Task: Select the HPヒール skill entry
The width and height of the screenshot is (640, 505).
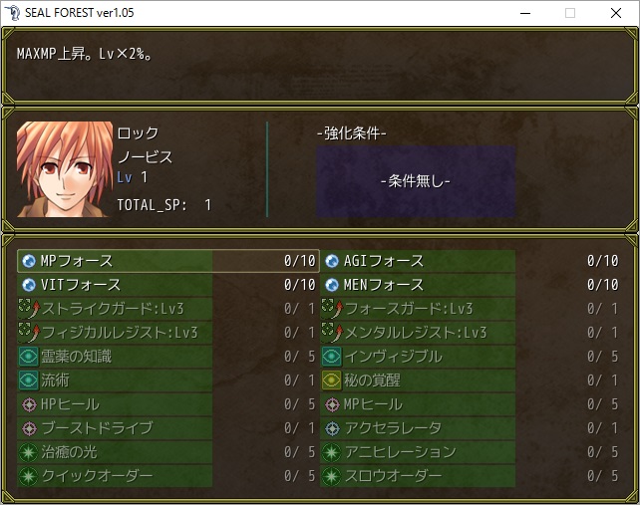Action: (x=167, y=404)
